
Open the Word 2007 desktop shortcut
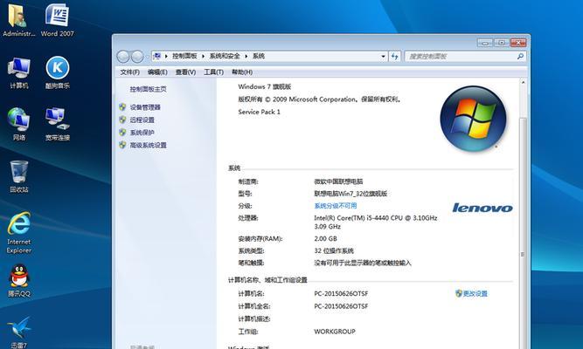[58, 18]
